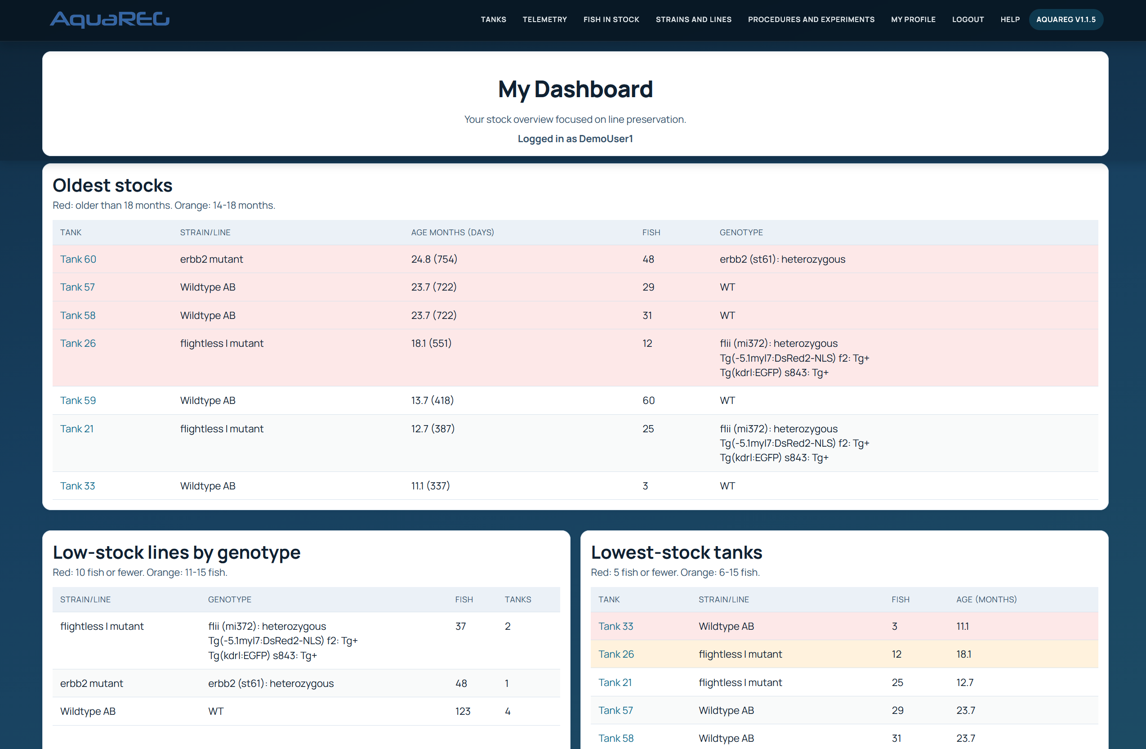Click the Logout link
This screenshot has width=1146, height=749.
[968, 19]
